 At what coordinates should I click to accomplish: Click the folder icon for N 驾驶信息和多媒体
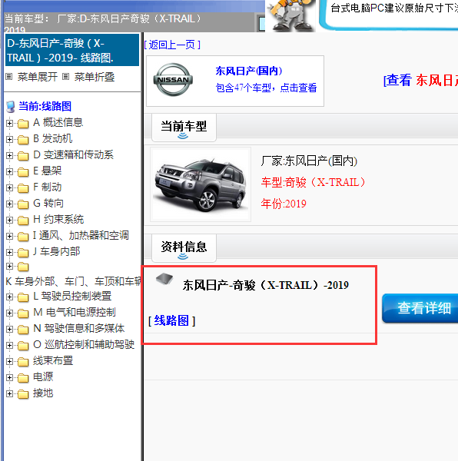tap(23, 330)
